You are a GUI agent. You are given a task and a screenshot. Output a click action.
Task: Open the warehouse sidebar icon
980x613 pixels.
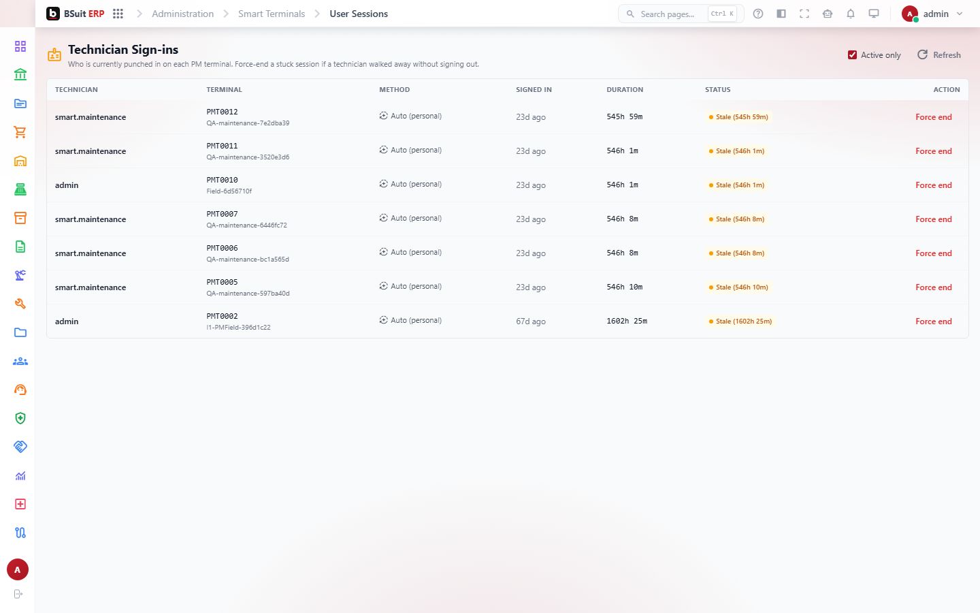pyautogui.click(x=20, y=161)
